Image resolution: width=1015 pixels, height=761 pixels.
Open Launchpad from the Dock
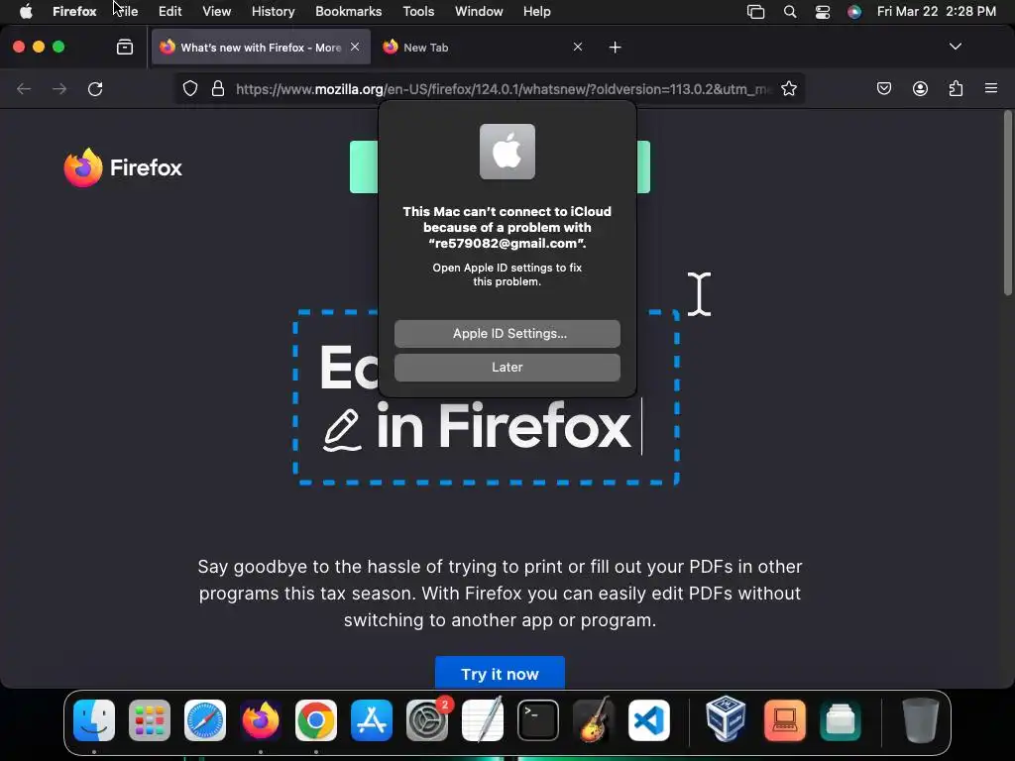(150, 720)
